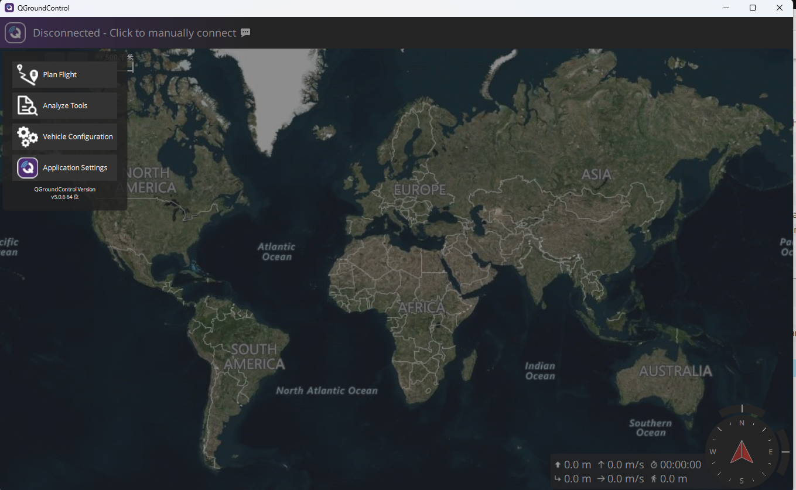Click the compass N marker

pyautogui.click(x=742, y=423)
